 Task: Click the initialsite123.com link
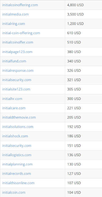(16, 89)
